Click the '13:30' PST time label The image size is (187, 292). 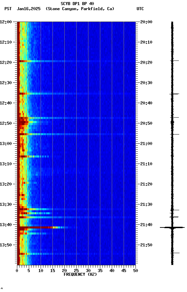click(6, 205)
